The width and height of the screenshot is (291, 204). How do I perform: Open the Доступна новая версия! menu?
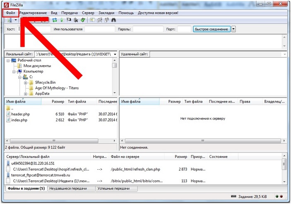[x=158, y=13]
